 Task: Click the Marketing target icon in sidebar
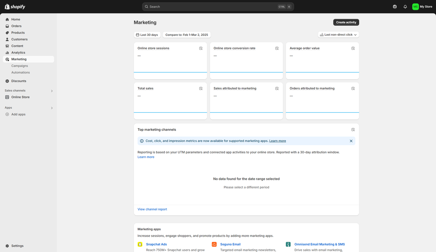pyautogui.click(x=7, y=59)
